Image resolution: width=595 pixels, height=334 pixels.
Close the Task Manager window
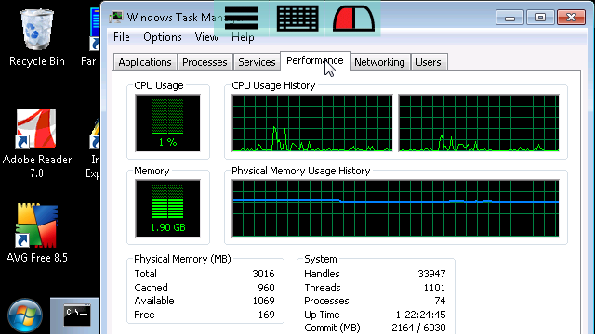[571, 18]
